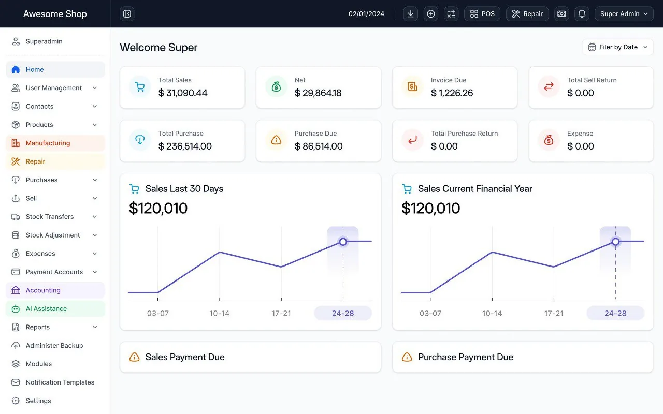Click the Reports sidebar icon
The image size is (663, 414).
(16, 327)
